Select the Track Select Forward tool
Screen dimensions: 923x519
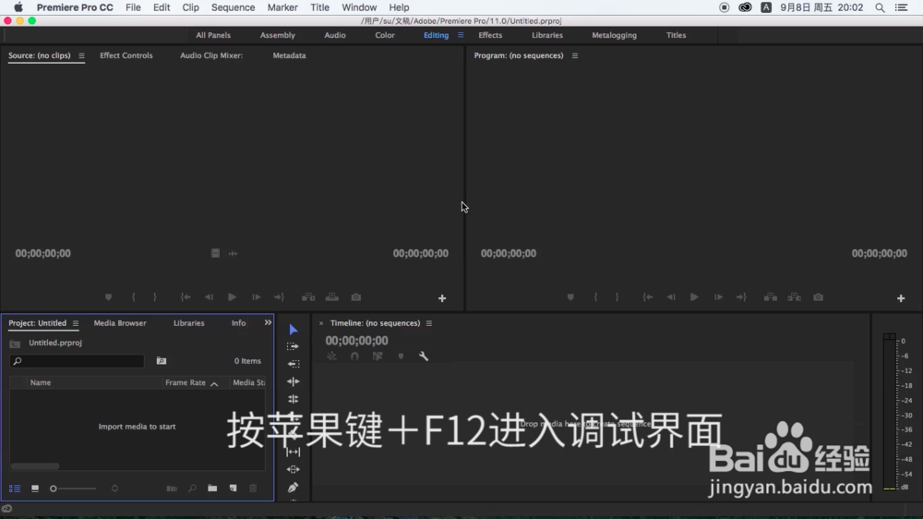coord(294,346)
